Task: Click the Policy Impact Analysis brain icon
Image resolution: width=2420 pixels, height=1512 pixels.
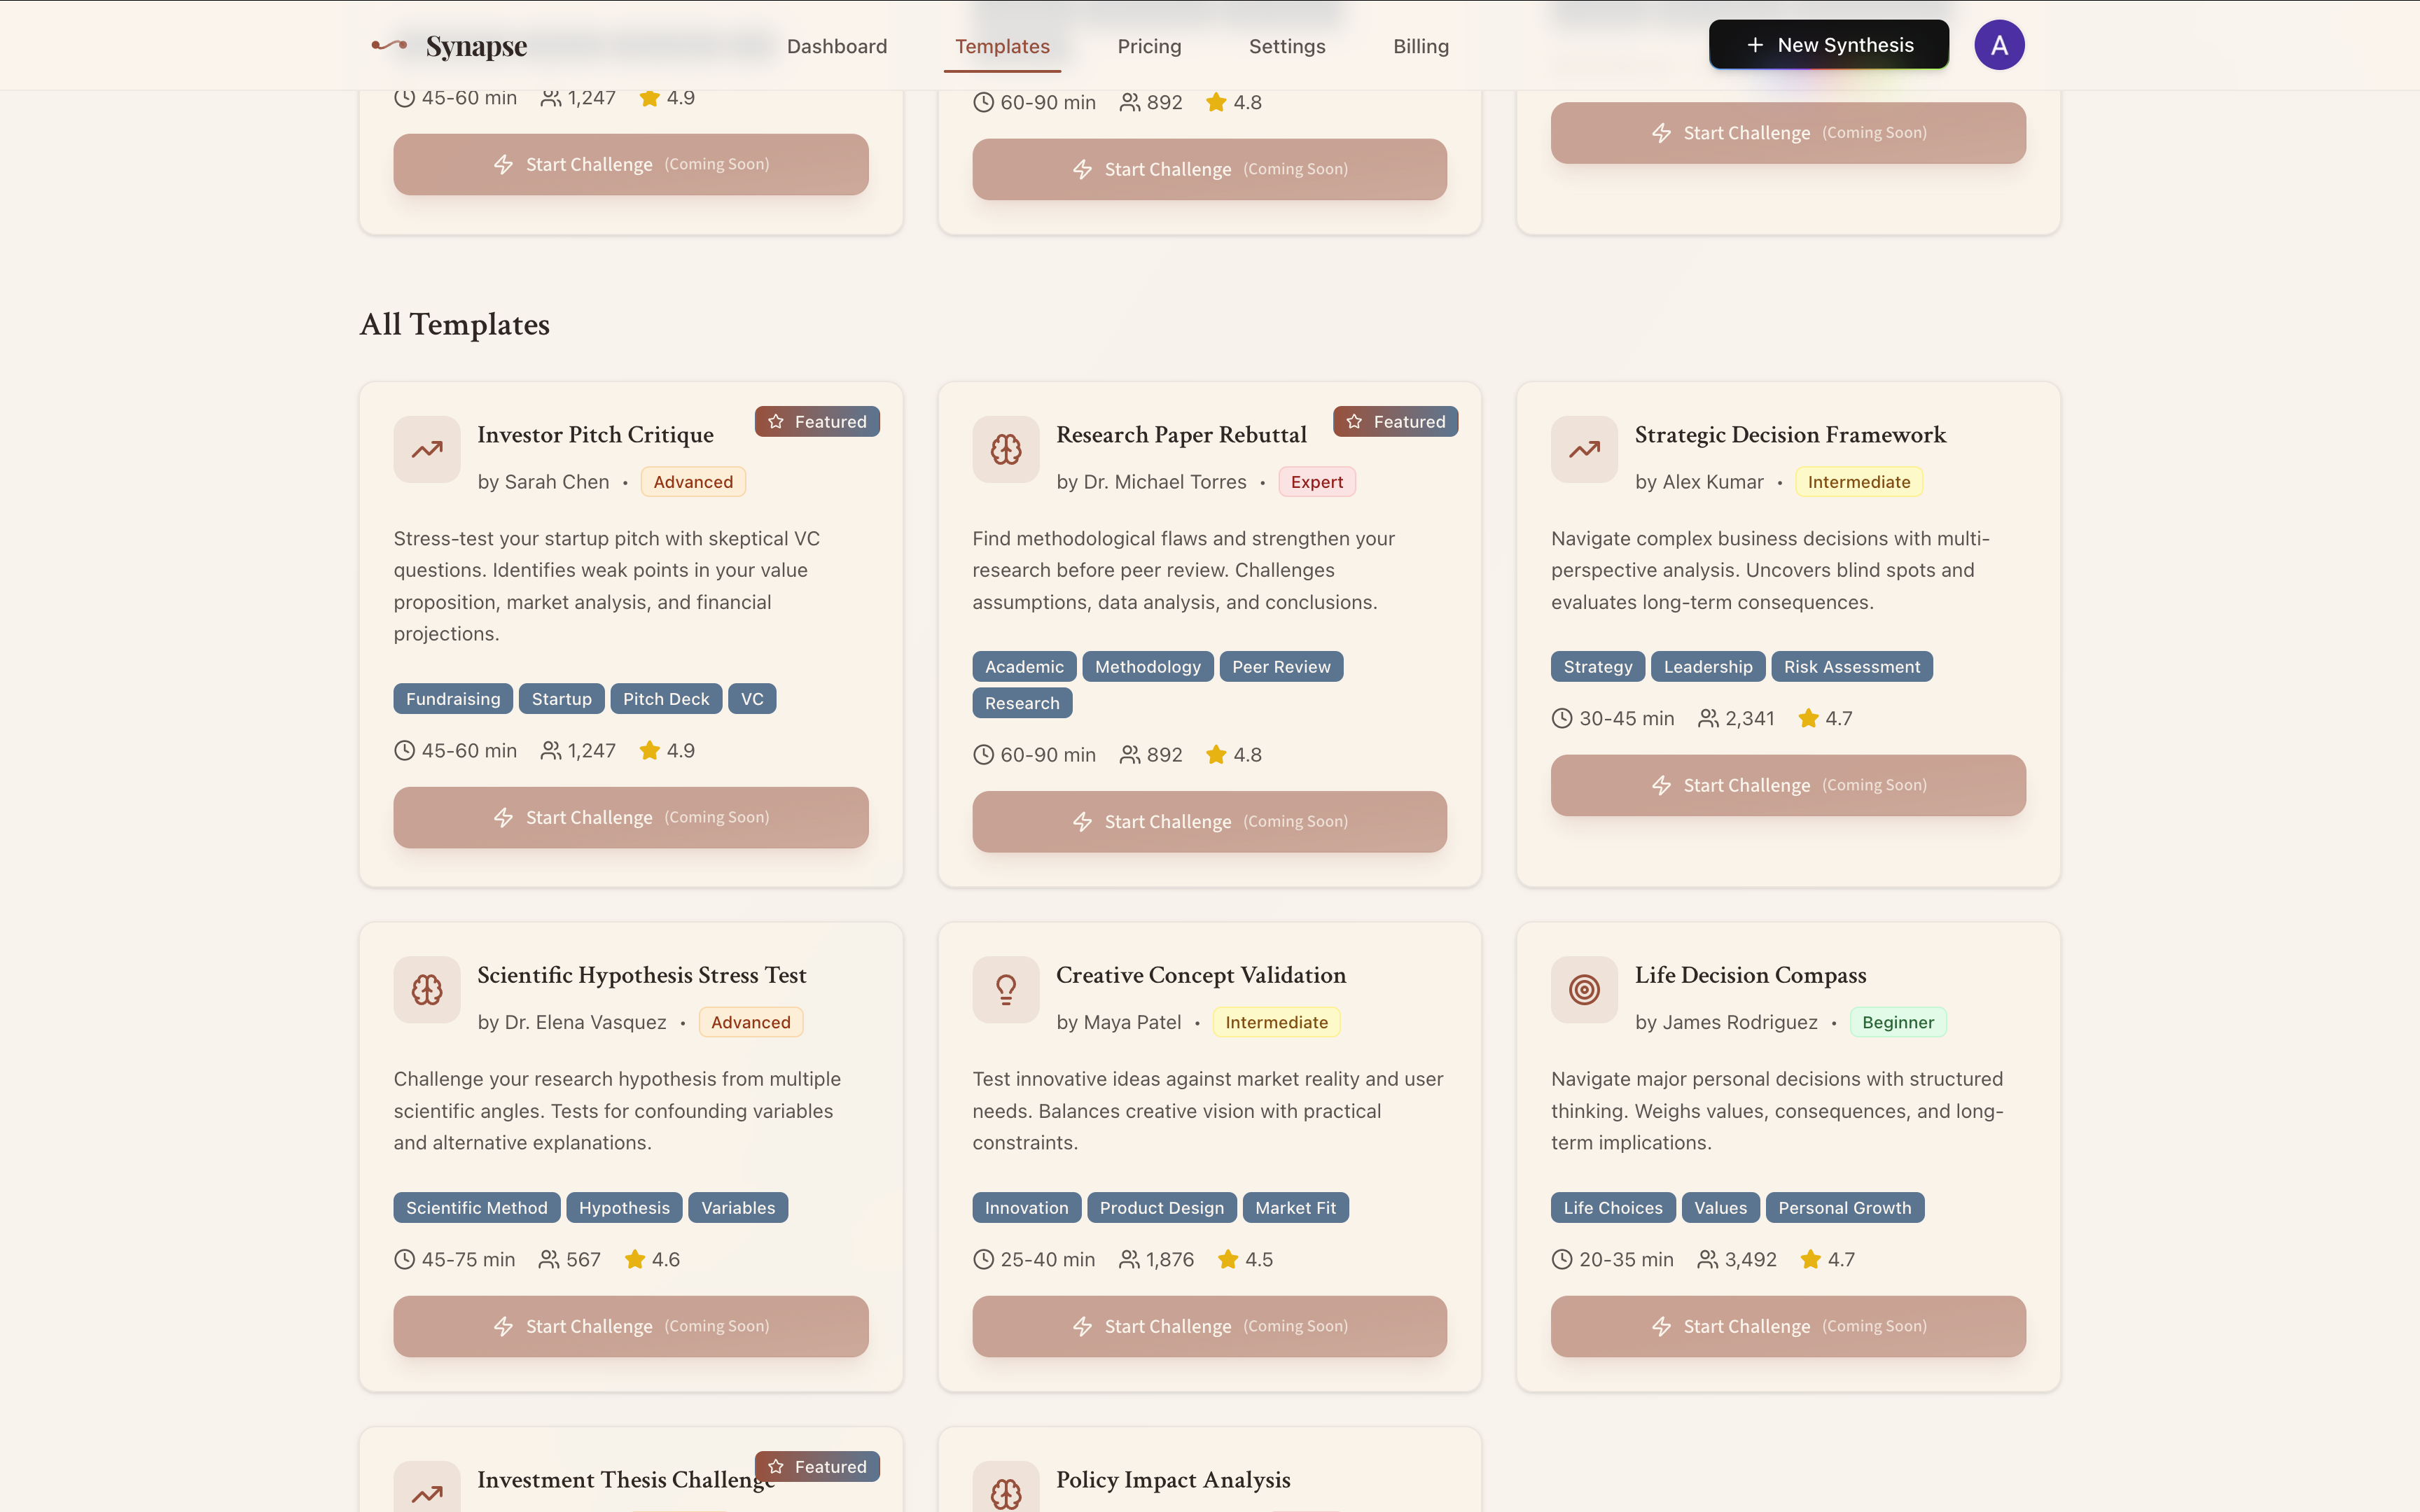Action: click(1006, 1493)
